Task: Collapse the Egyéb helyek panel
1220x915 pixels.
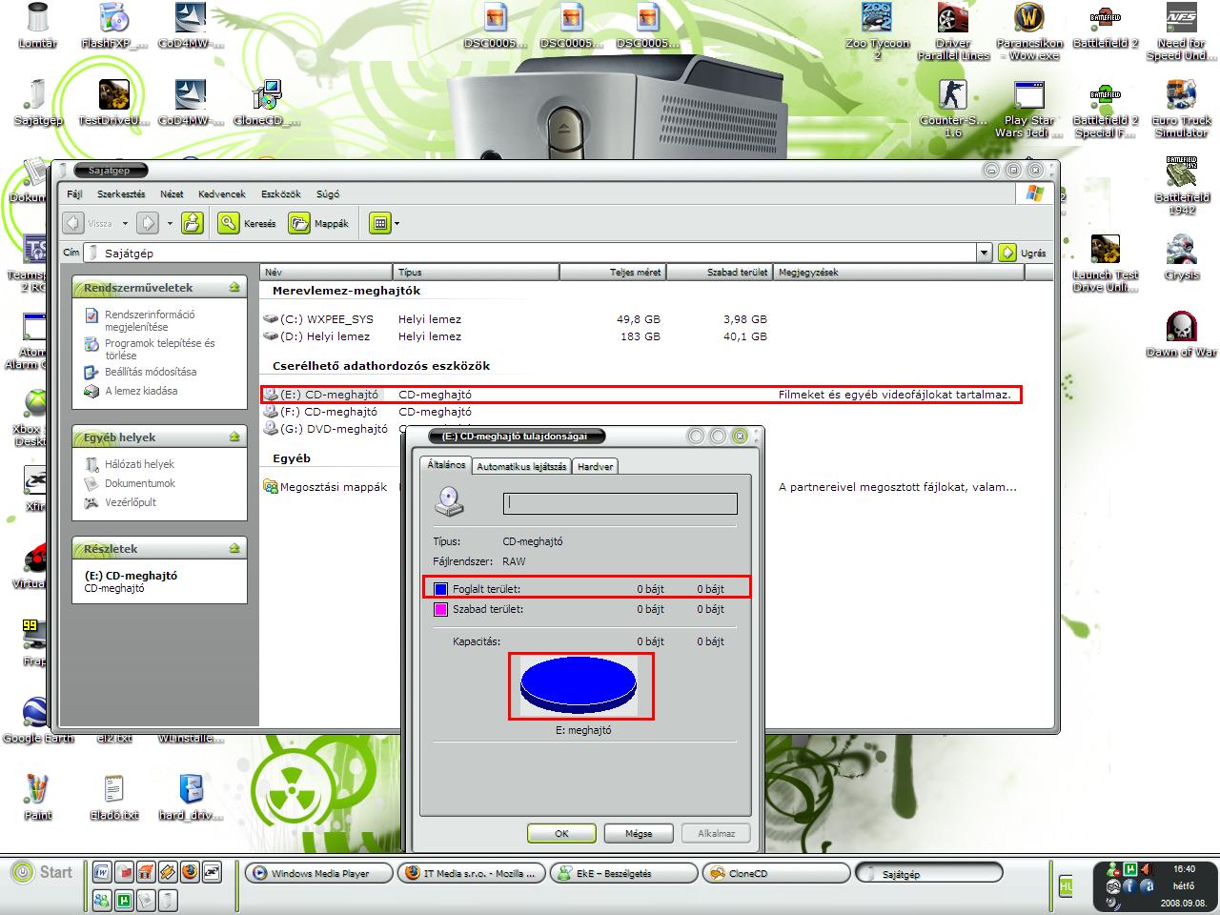Action: (x=234, y=437)
